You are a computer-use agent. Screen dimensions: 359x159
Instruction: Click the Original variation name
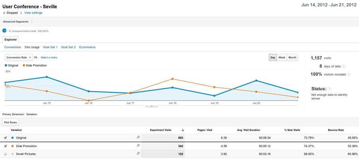coord(21,138)
